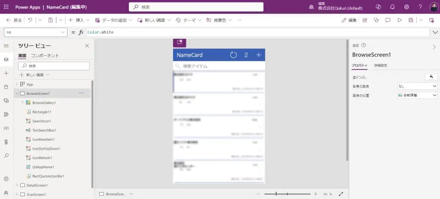Expand the DetailScreen1 tree node
The width and height of the screenshot is (440, 199).
tap(17, 185)
